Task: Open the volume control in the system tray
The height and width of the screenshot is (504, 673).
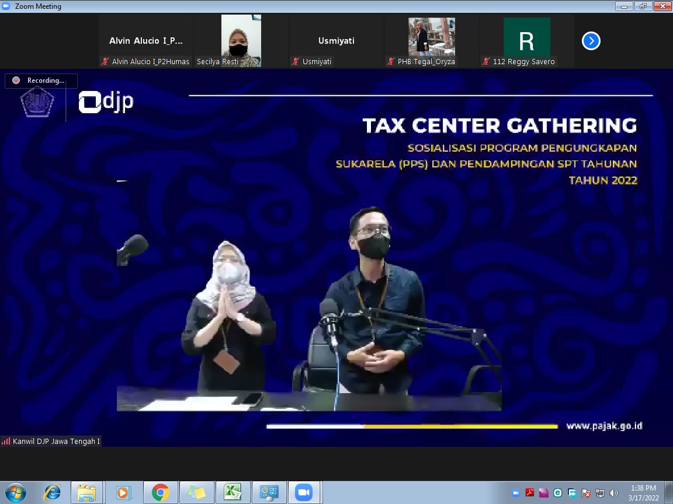Action: coord(614,493)
